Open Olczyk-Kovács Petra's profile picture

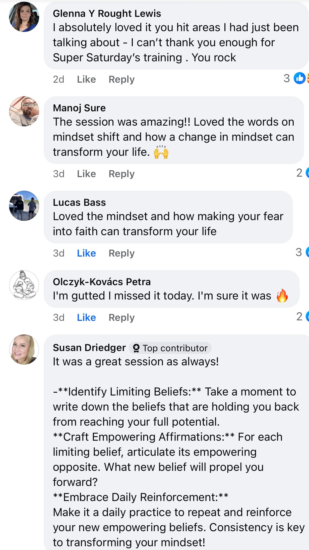[x=24, y=285]
